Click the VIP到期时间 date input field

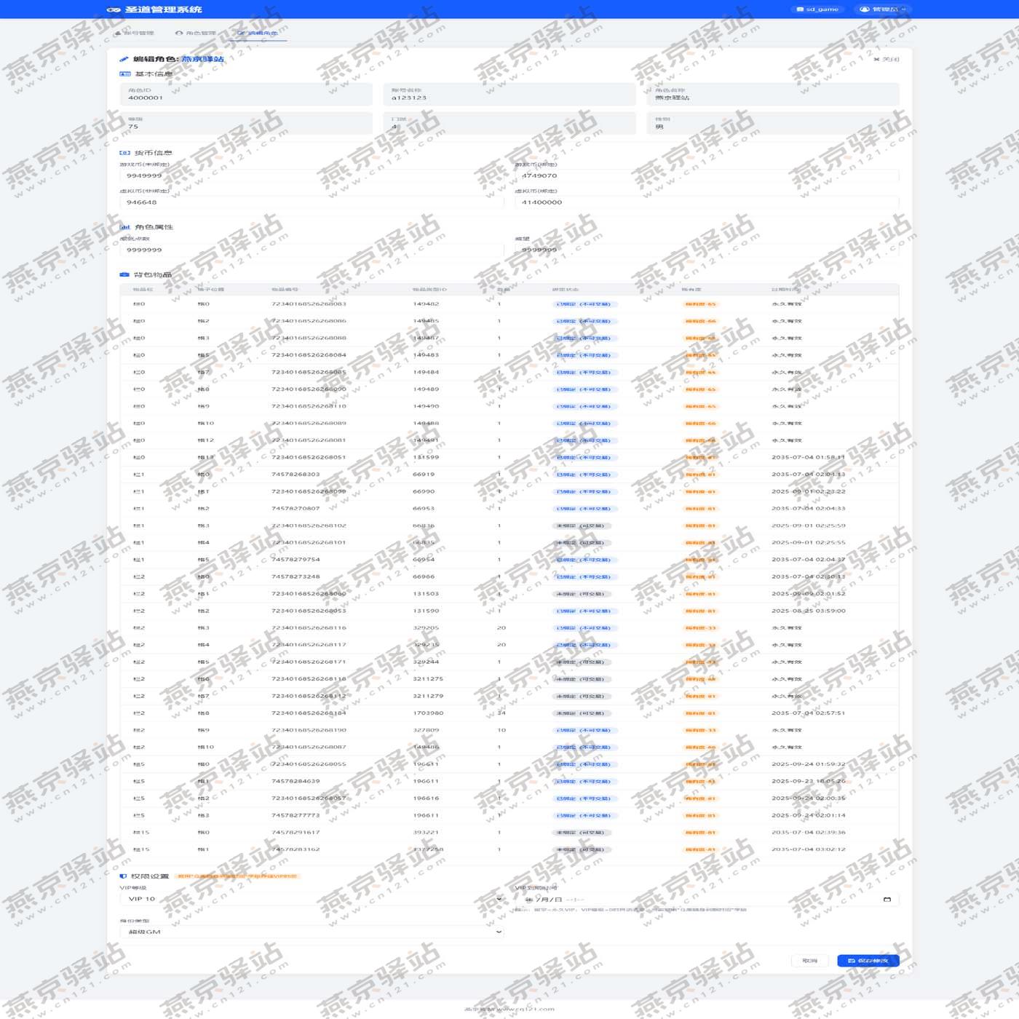[x=699, y=900]
